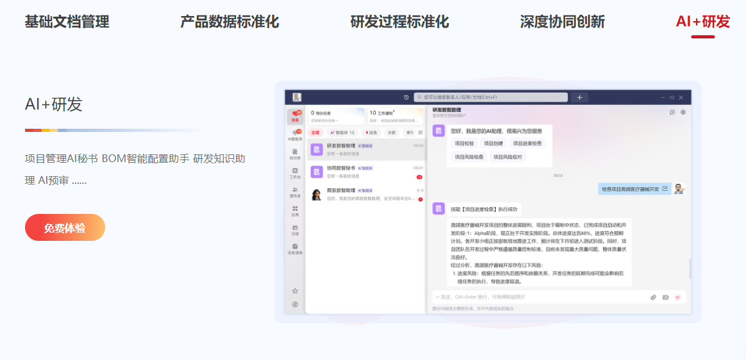This screenshot has height=360, width=746.
Task: Select the 加急 filter chip
Action: pyautogui.click(x=371, y=133)
